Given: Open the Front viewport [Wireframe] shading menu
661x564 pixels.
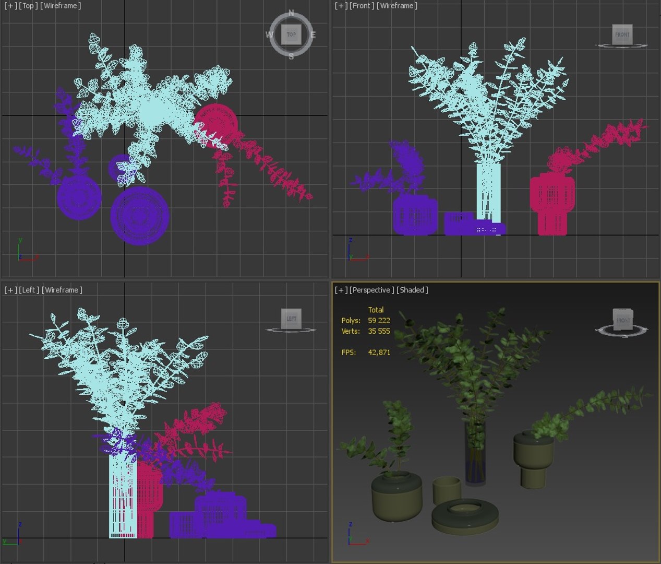Looking at the screenshot, I should [x=397, y=6].
